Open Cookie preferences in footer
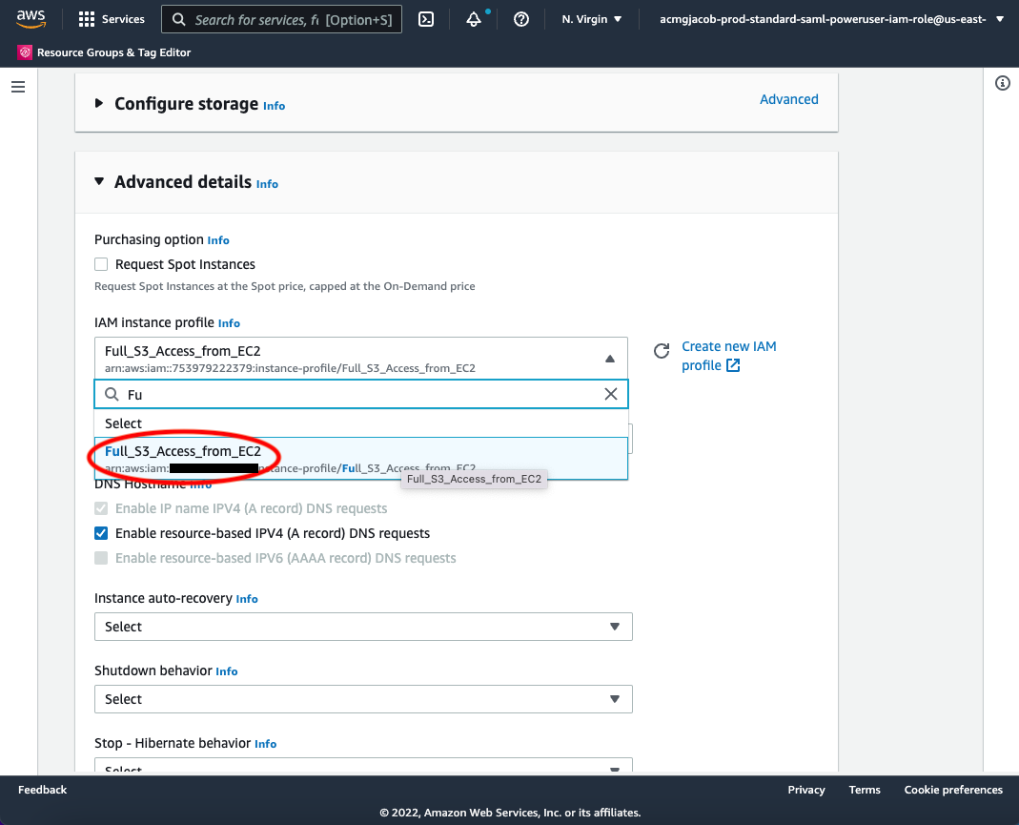1019x825 pixels. click(x=953, y=790)
